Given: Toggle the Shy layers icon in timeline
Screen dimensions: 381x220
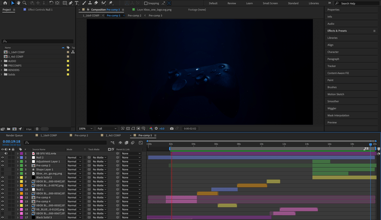Looking at the screenshot, I should coord(120,143).
